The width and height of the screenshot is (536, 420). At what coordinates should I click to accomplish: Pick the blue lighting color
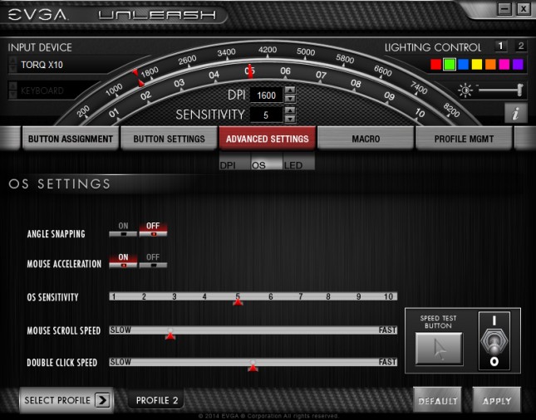463,64
